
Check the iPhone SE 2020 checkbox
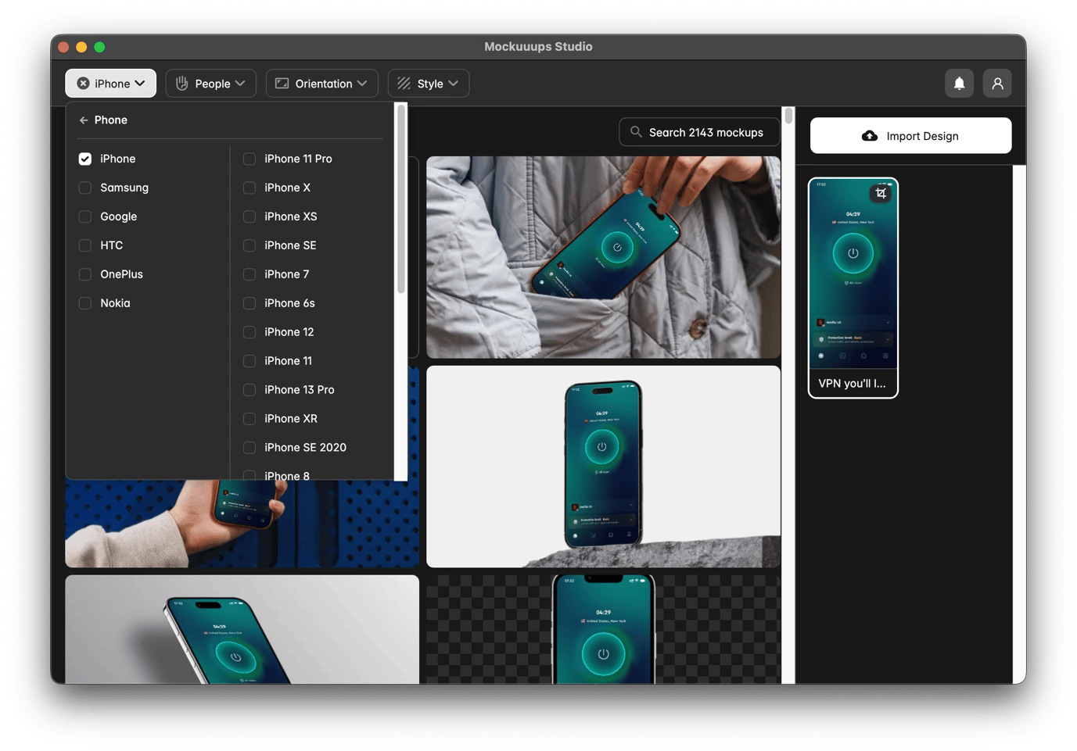pos(250,448)
